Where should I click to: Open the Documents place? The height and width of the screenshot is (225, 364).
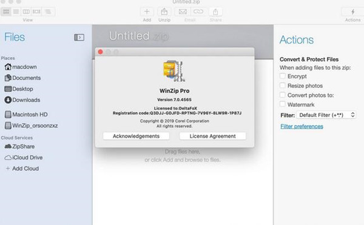click(22, 78)
